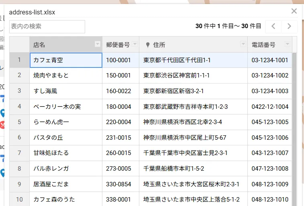The height and width of the screenshot is (206, 304).
Task: Select the whole table via corner cell
Action: tap(19, 44)
